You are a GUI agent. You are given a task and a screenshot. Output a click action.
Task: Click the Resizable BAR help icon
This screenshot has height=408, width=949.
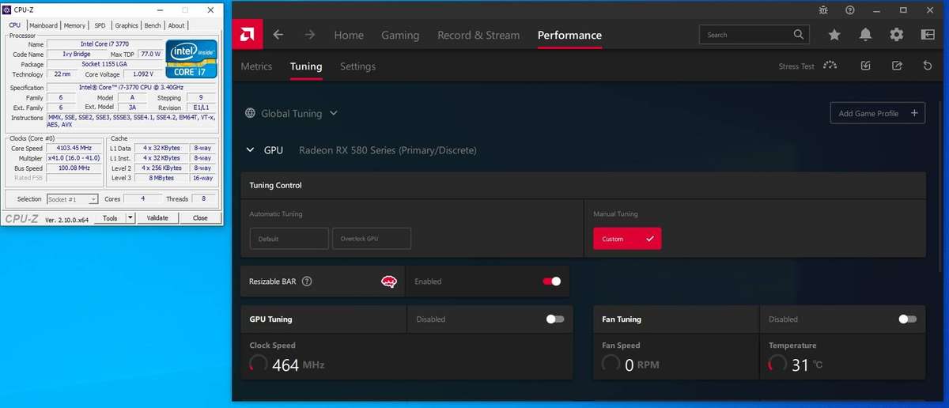coord(307,281)
